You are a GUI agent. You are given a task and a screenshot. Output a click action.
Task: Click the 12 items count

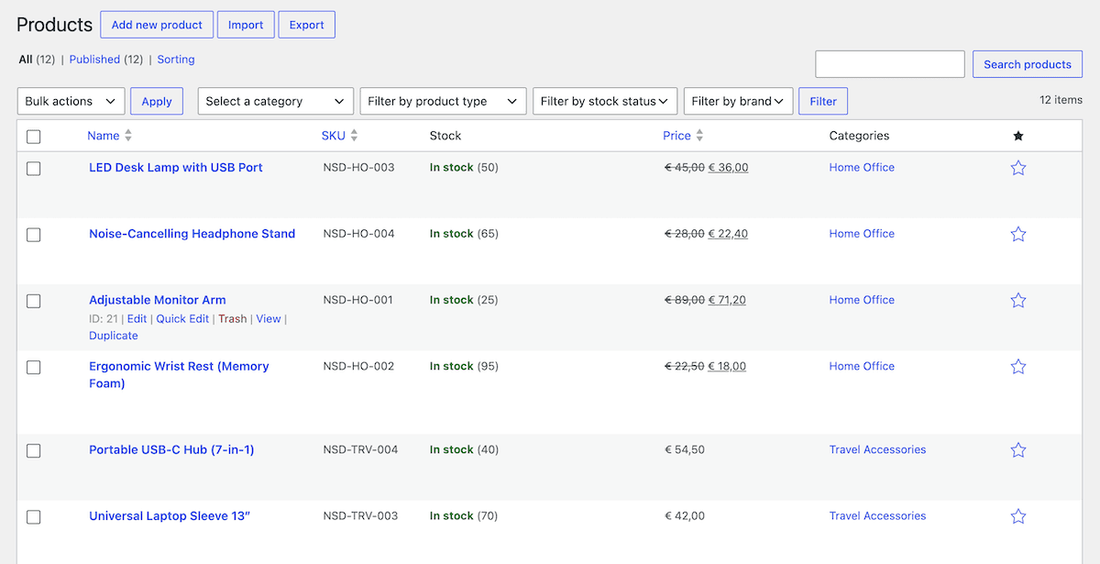[x=1061, y=100]
